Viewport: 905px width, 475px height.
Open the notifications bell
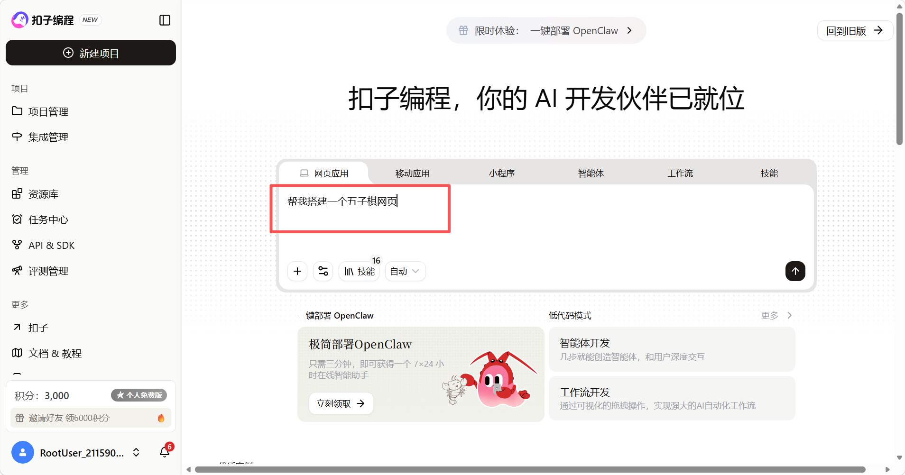coord(165,452)
